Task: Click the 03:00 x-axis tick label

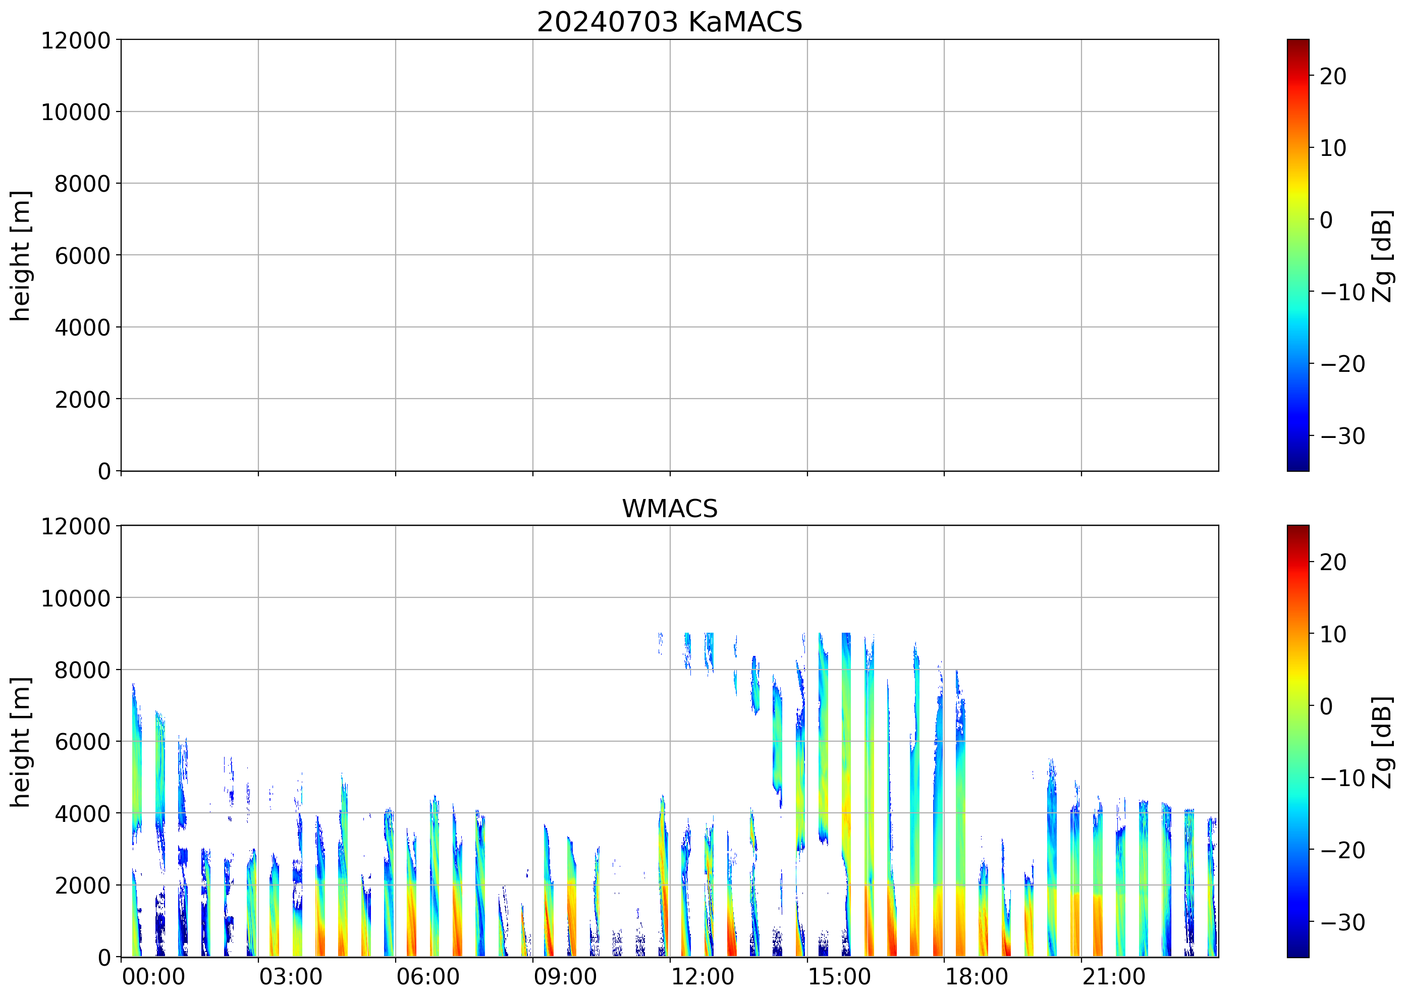Action: pos(290,977)
